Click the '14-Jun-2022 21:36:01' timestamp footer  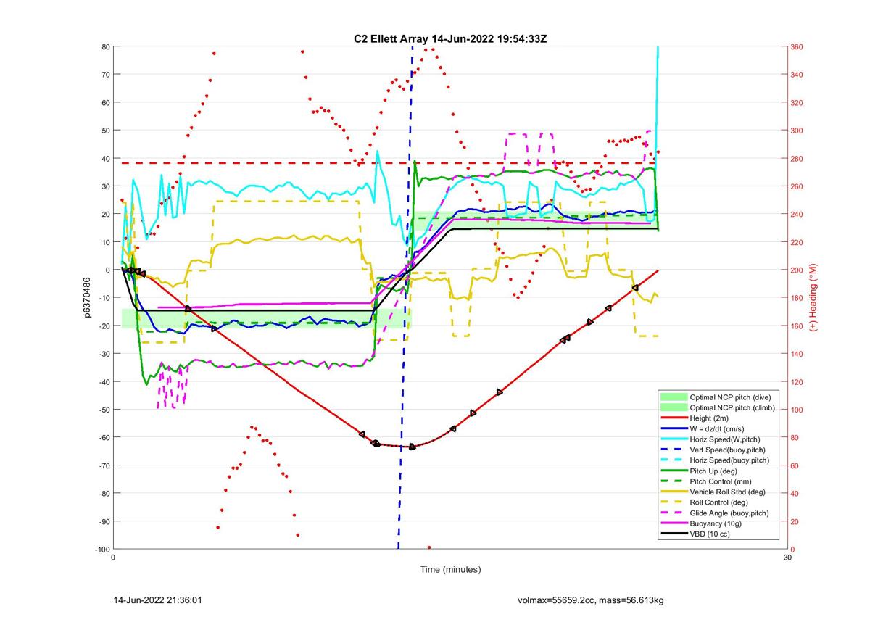tap(159, 601)
